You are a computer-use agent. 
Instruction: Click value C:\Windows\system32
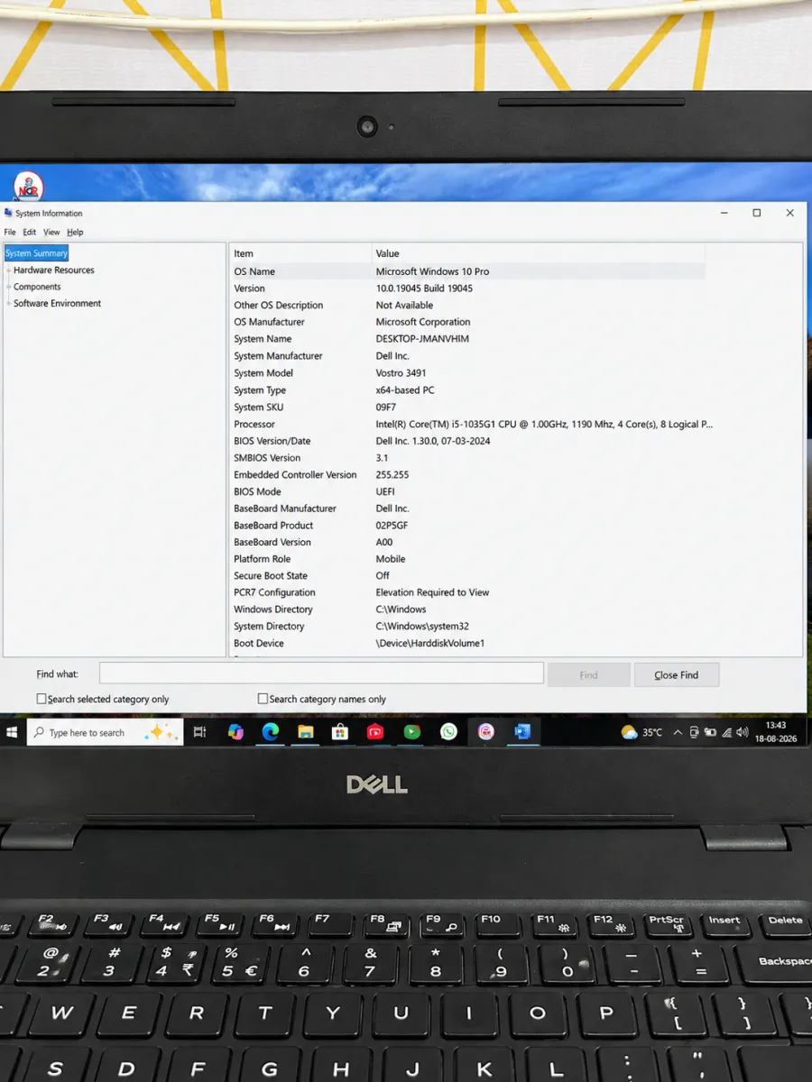(422, 627)
